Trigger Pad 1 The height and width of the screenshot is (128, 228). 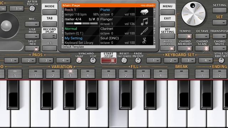click(11, 60)
